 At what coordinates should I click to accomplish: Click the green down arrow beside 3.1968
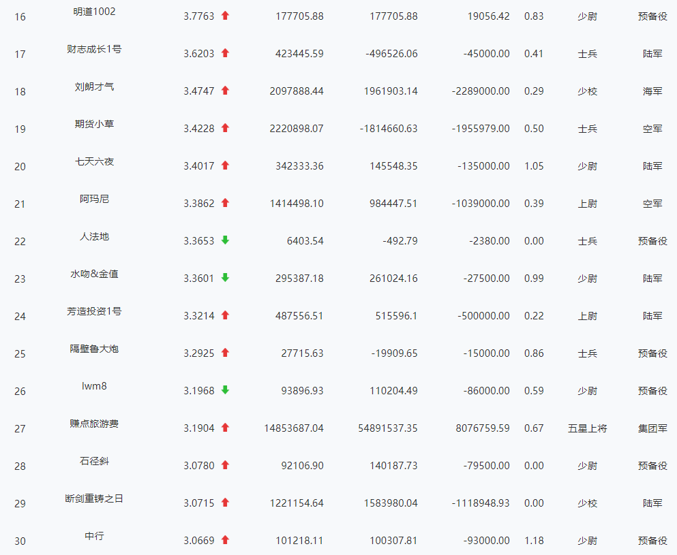[x=225, y=390]
